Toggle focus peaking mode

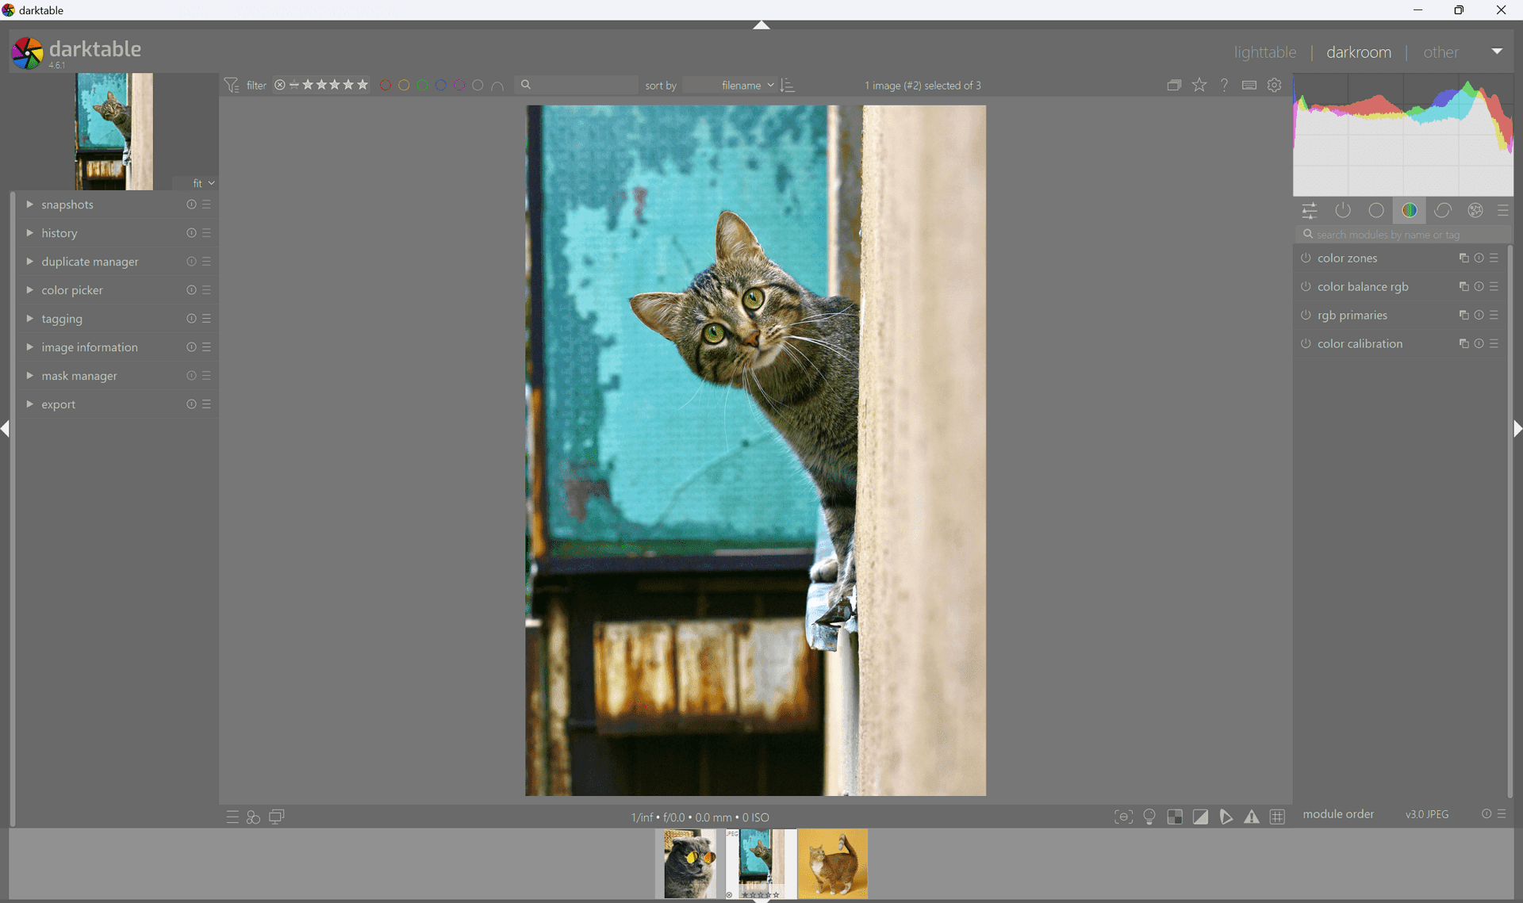pos(1123,817)
